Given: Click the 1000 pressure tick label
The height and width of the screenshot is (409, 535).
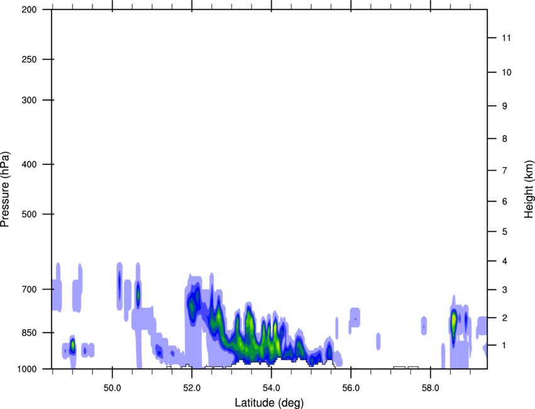Looking at the screenshot, I should click(26, 369).
